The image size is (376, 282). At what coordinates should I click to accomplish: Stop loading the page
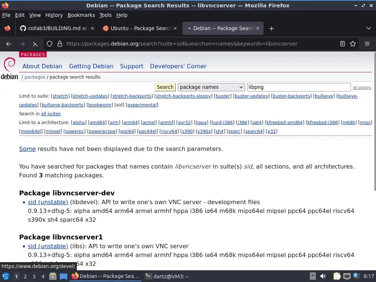point(35,44)
